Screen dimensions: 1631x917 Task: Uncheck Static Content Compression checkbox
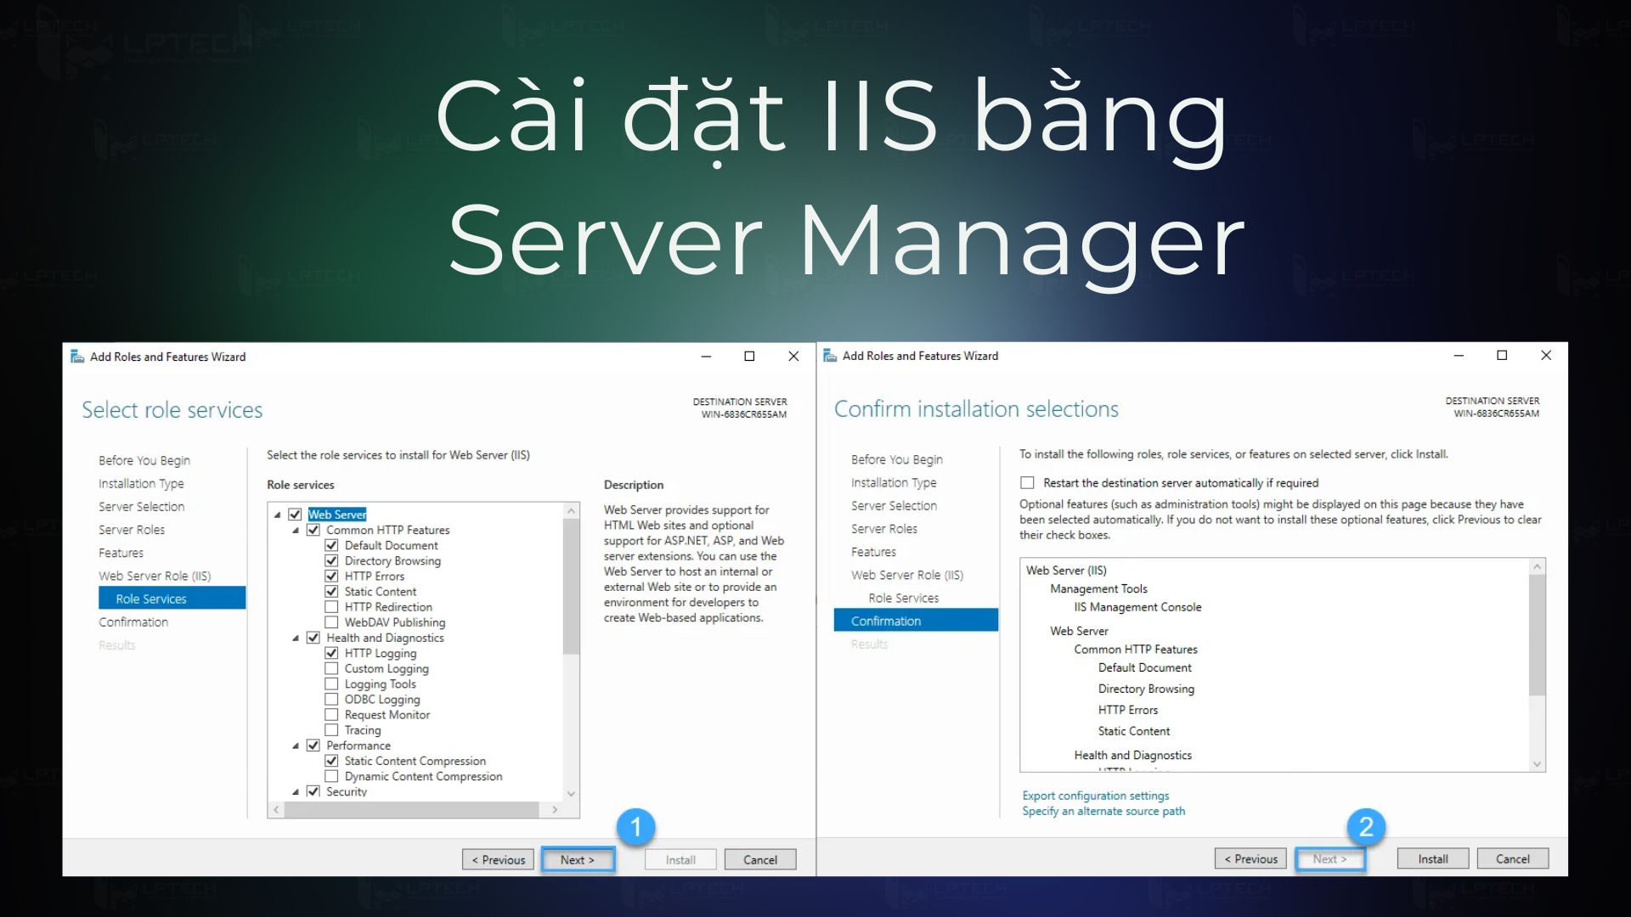[332, 761]
